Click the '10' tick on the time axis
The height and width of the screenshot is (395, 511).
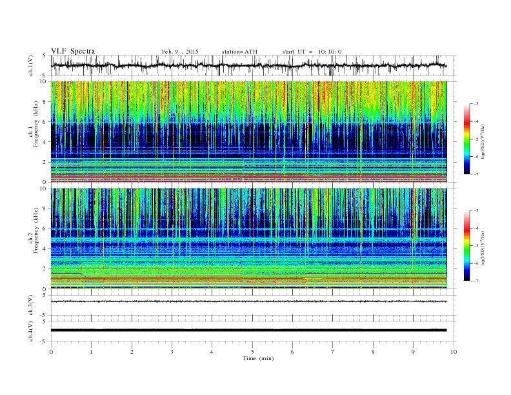pos(454,352)
